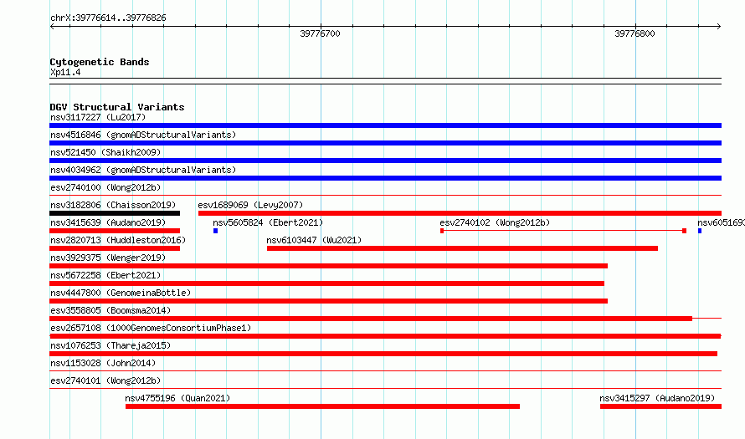Click nsv6103447 (Wu2021) label
Viewport: 745px width, 439px height.
314,240
